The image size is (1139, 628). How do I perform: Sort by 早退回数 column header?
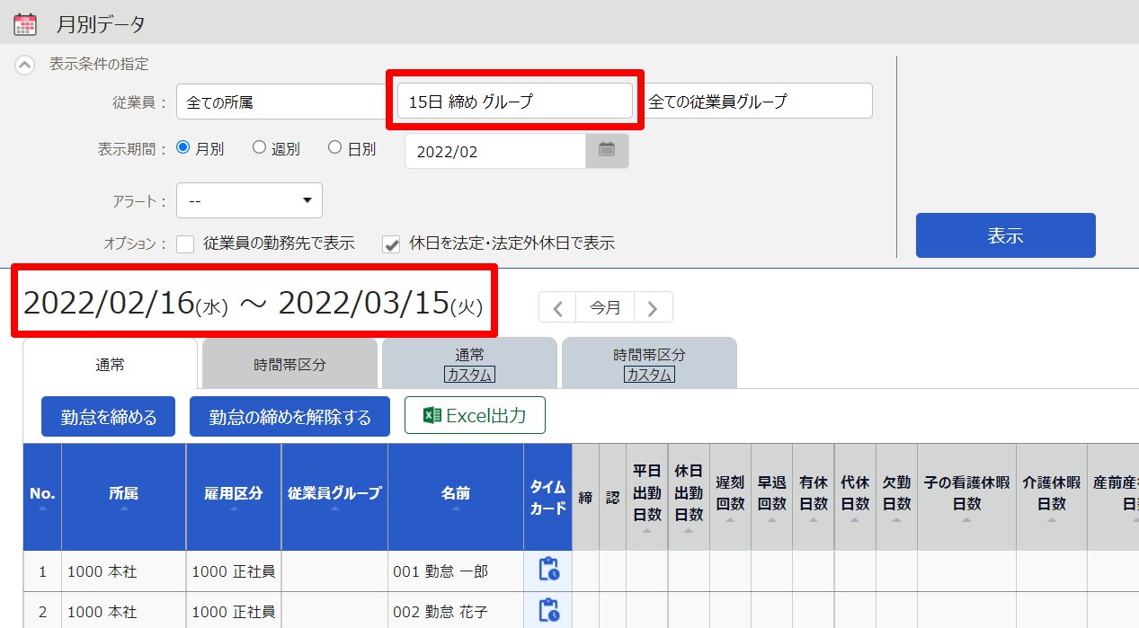pyautogui.click(x=771, y=497)
